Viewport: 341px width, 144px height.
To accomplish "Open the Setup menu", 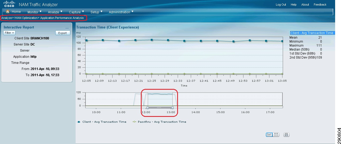I will pos(96,12).
